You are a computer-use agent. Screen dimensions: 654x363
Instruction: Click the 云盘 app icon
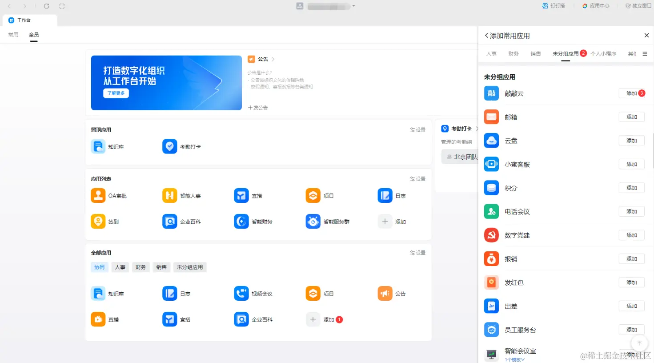click(491, 141)
